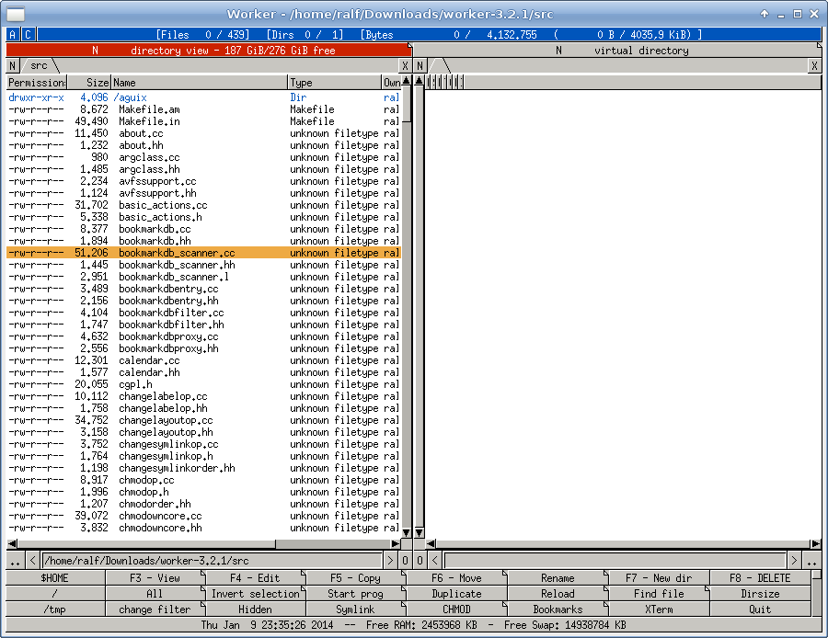828x638 pixels.
Task: Open the Bookmarks button
Action: (558, 610)
